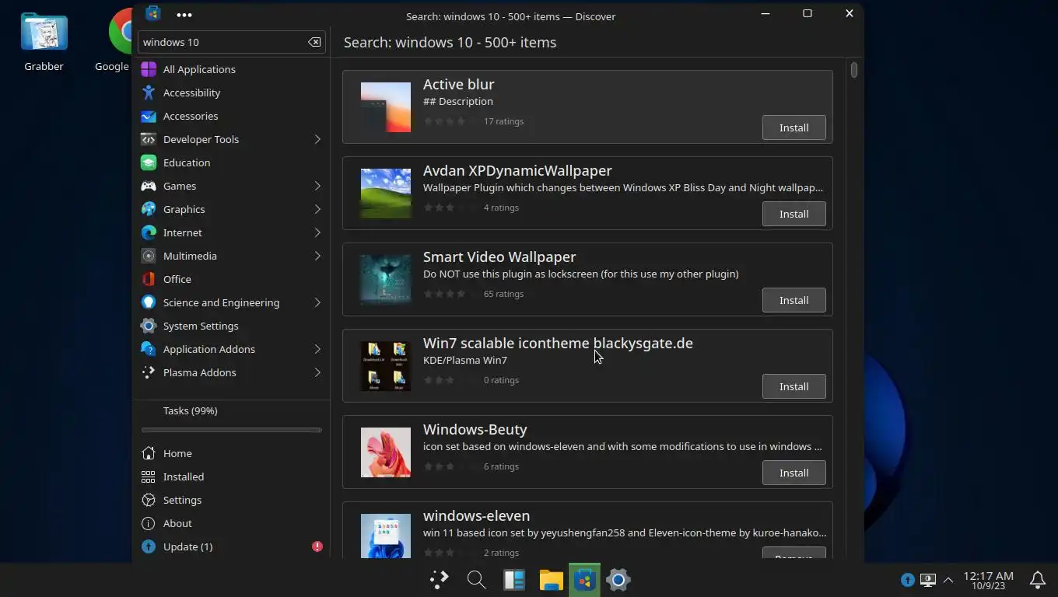Screen dimensions: 1058x597
Task: Expand the Multimedia submenu arrow
Action: [x=317, y=256]
